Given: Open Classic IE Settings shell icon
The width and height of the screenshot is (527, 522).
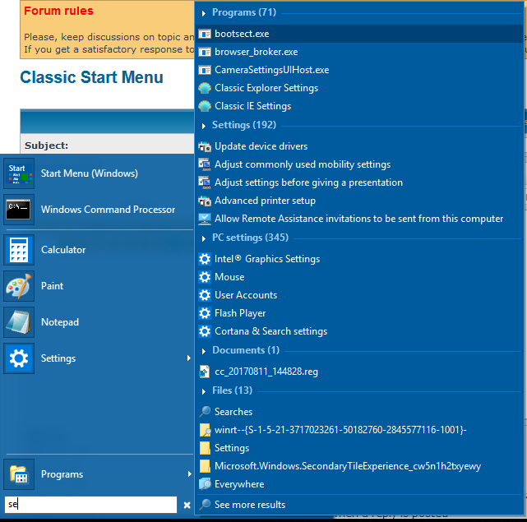Looking at the screenshot, I should (205, 106).
